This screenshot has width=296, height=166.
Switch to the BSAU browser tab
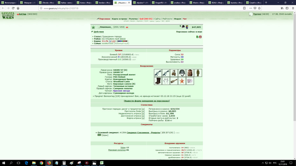click(x=216, y=3)
